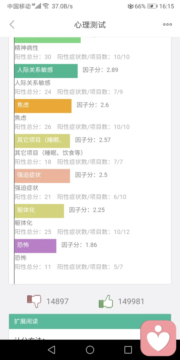Screen dimensions: 180x360
Task: Tap the 心理测试 page title
Action: [90, 25]
